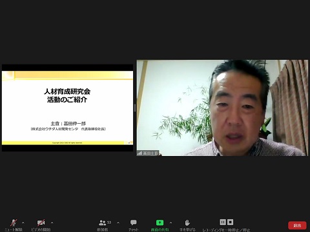Expand participants options arrow

tap(118, 223)
